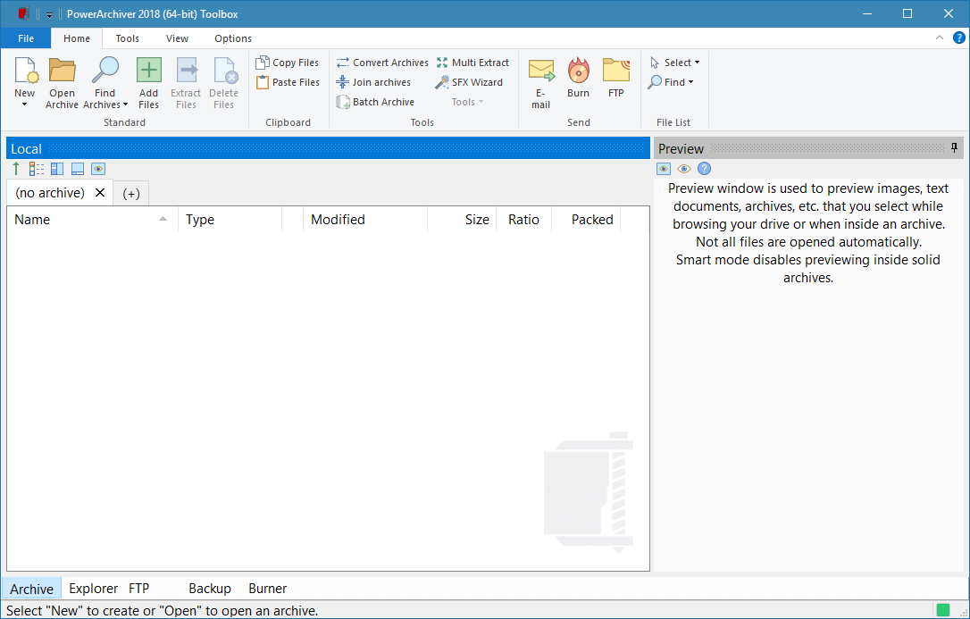Viewport: 970px width, 619px height.
Task: Click the PowerArchiver app icon in title bar
Action: [x=24, y=13]
